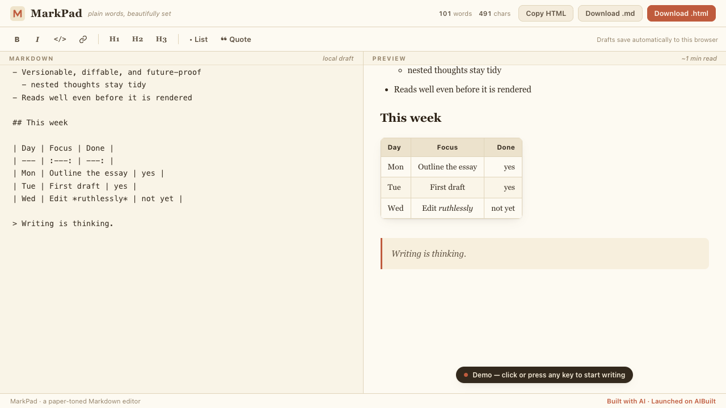Click the '> Writing is thinking.' source line
Screen dimensions: 726x408
click(x=63, y=223)
